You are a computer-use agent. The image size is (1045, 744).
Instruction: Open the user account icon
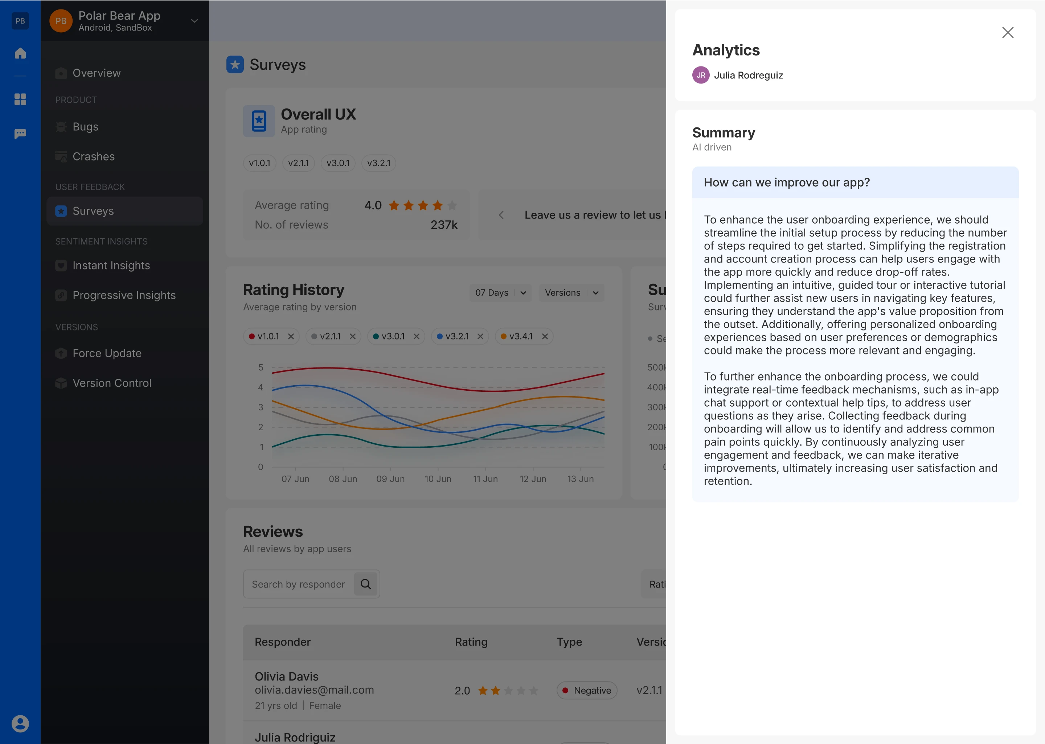[20, 723]
